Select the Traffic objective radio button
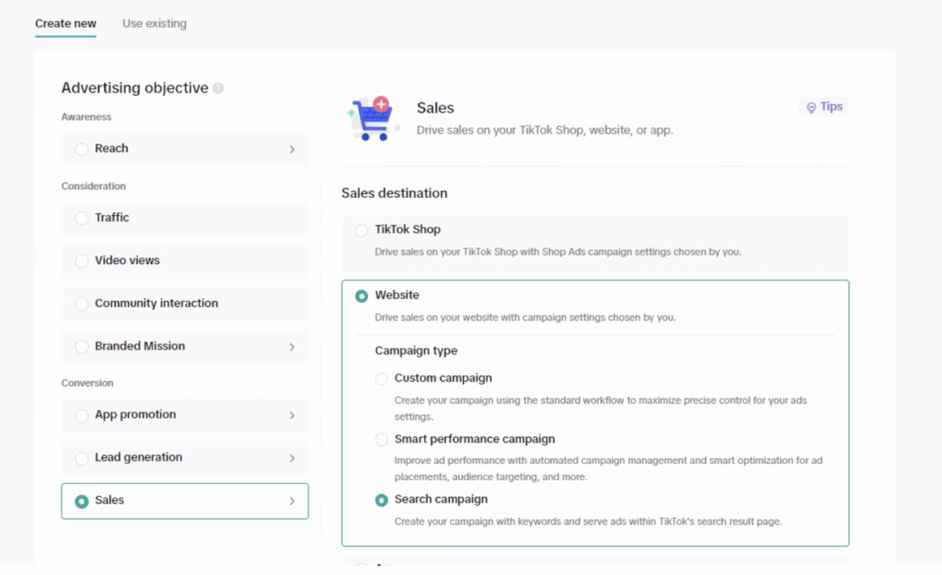 coord(82,218)
